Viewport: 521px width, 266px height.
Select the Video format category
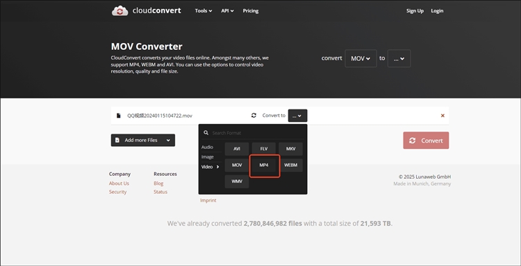click(x=210, y=167)
